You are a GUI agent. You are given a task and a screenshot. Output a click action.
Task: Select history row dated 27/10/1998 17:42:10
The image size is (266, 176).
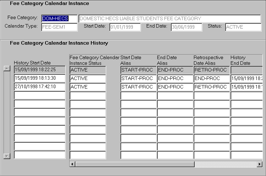40,87
